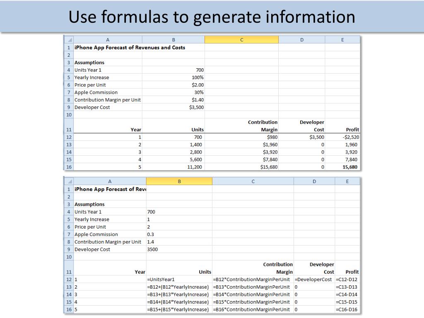Click the 1,400 units cell
The width and height of the screenshot is (424, 318).
point(196,145)
